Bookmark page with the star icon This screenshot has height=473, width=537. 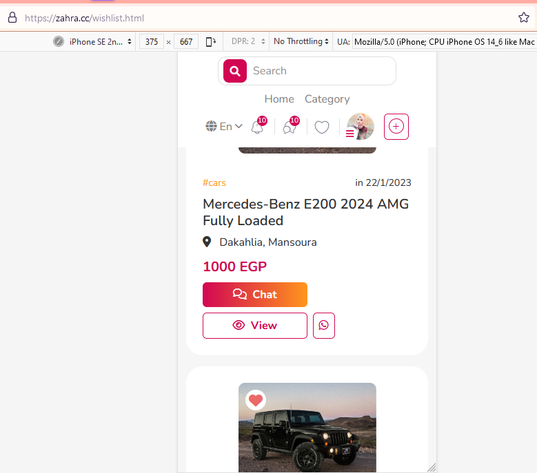click(524, 17)
